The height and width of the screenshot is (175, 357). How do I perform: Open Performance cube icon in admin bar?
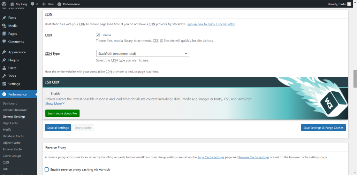point(59,4)
